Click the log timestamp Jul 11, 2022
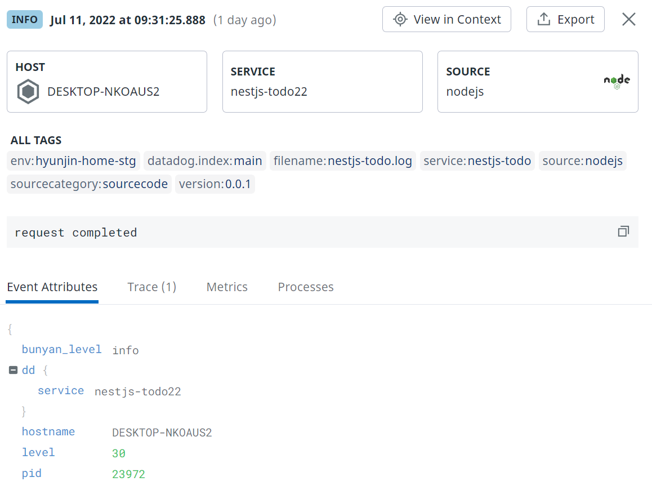This screenshot has height=486, width=652. point(127,20)
